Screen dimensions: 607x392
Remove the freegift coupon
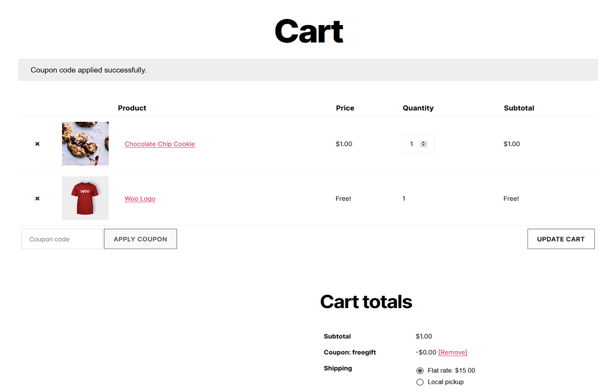tap(453, 352)
